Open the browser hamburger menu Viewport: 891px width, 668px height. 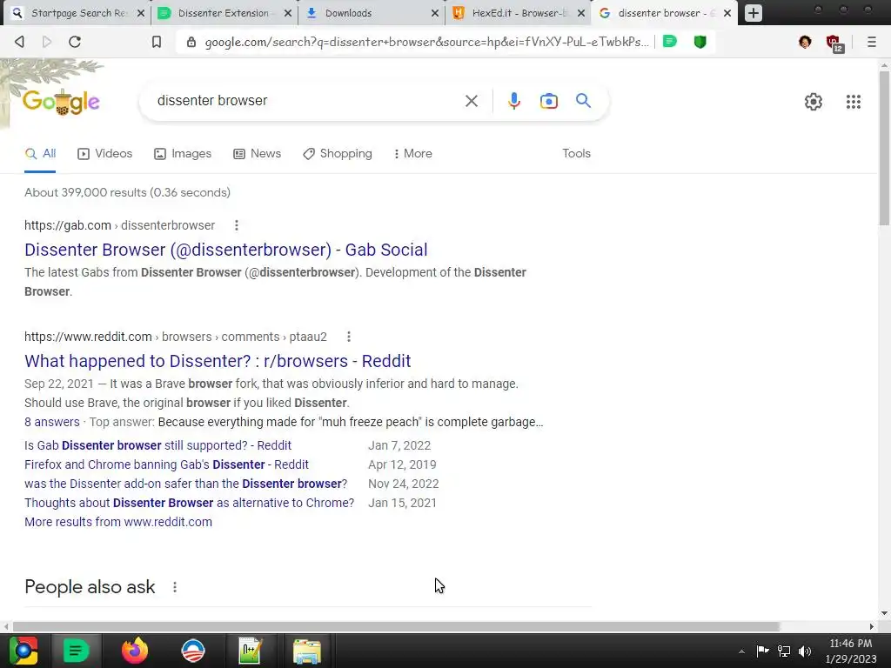[871, 42]
